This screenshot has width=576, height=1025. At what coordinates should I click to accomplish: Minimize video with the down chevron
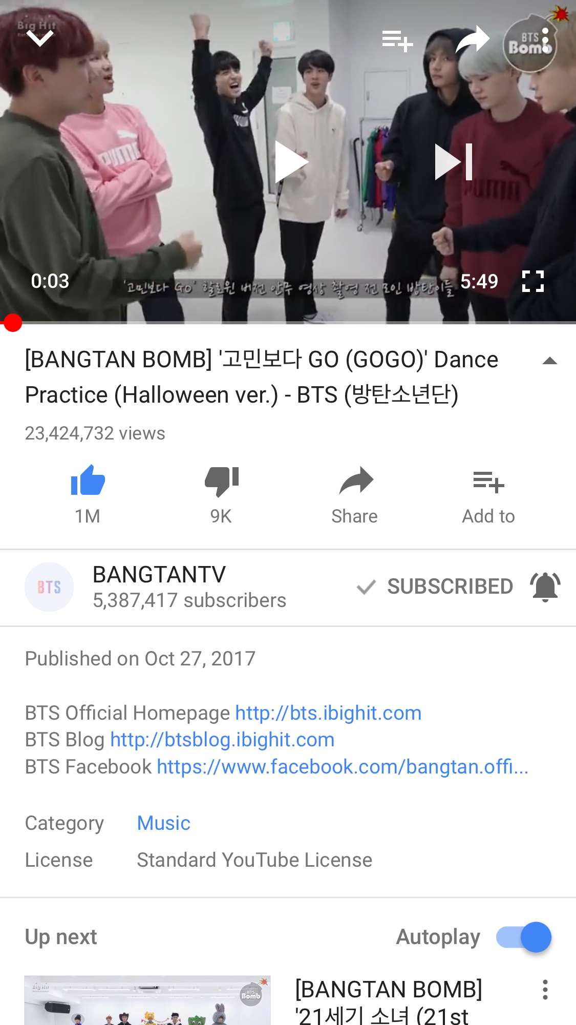40,38
